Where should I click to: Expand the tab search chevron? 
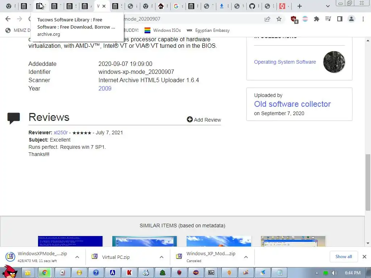pyautogui.click(x=328, y=6)
